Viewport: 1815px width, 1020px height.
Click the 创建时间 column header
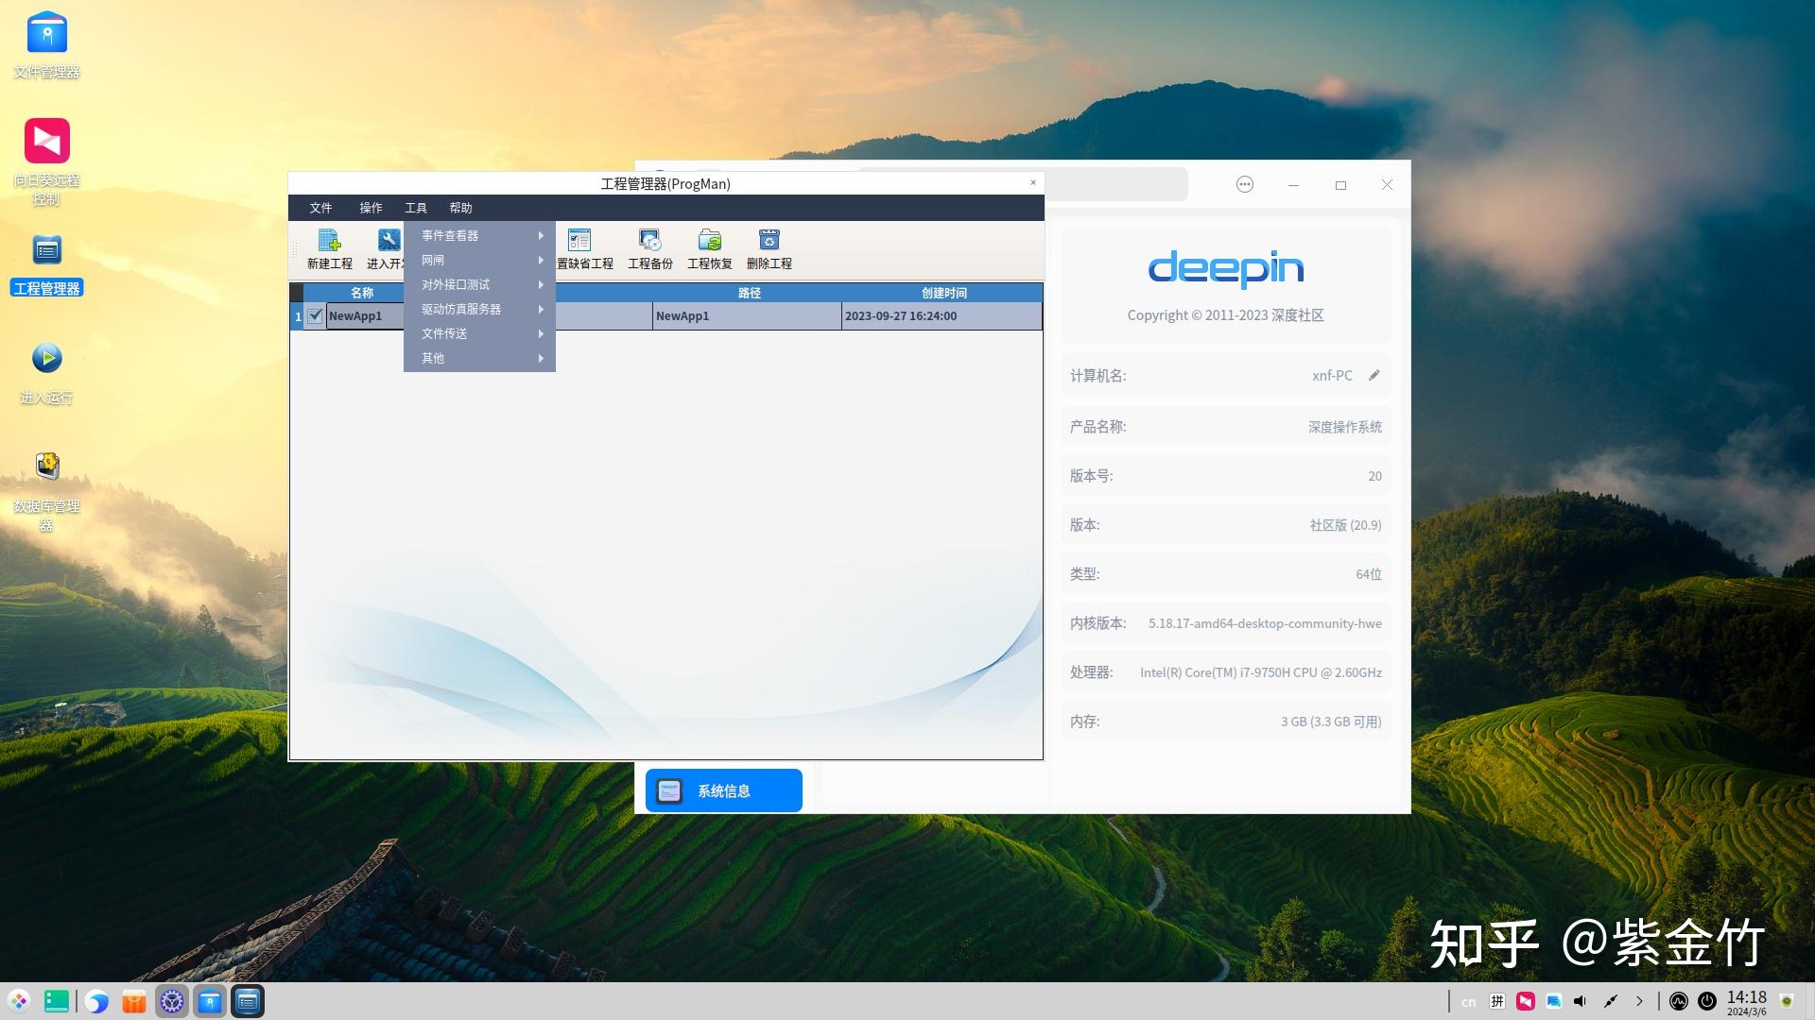tap(943, 293)
